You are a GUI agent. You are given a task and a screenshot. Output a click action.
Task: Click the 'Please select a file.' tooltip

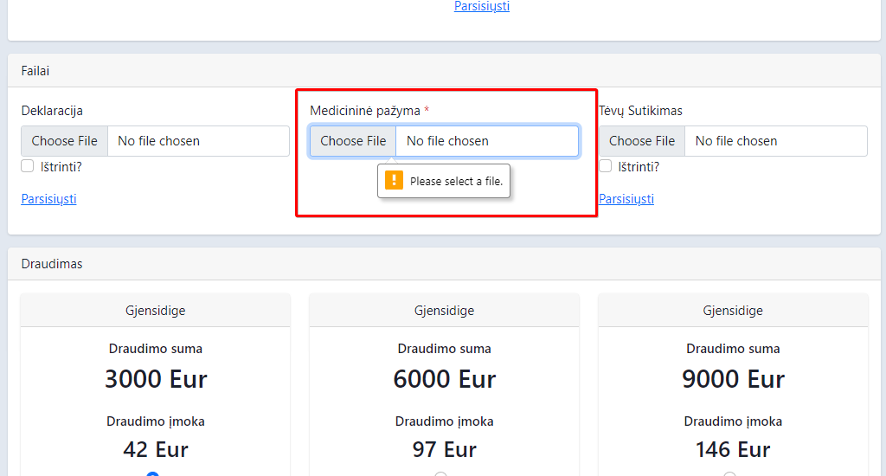[x=444, y=181]
